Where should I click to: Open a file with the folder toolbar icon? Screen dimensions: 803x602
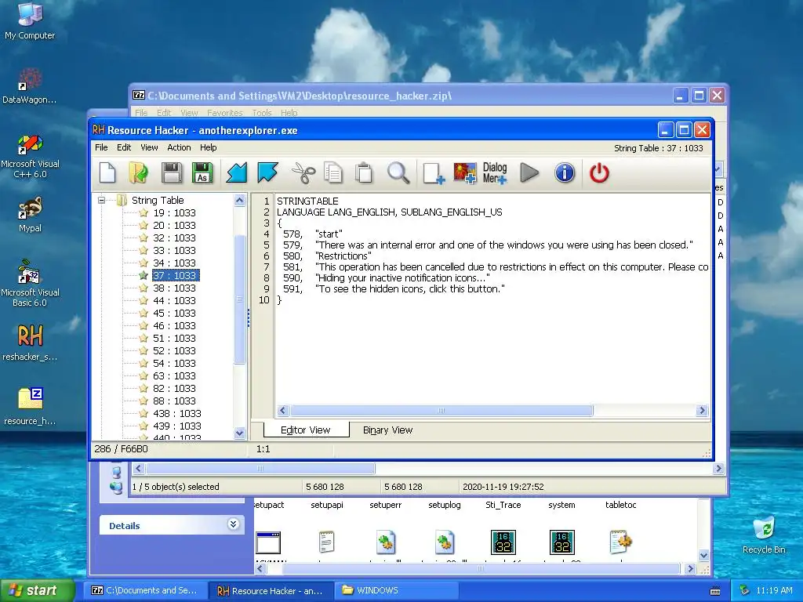[x=138, y=173]
